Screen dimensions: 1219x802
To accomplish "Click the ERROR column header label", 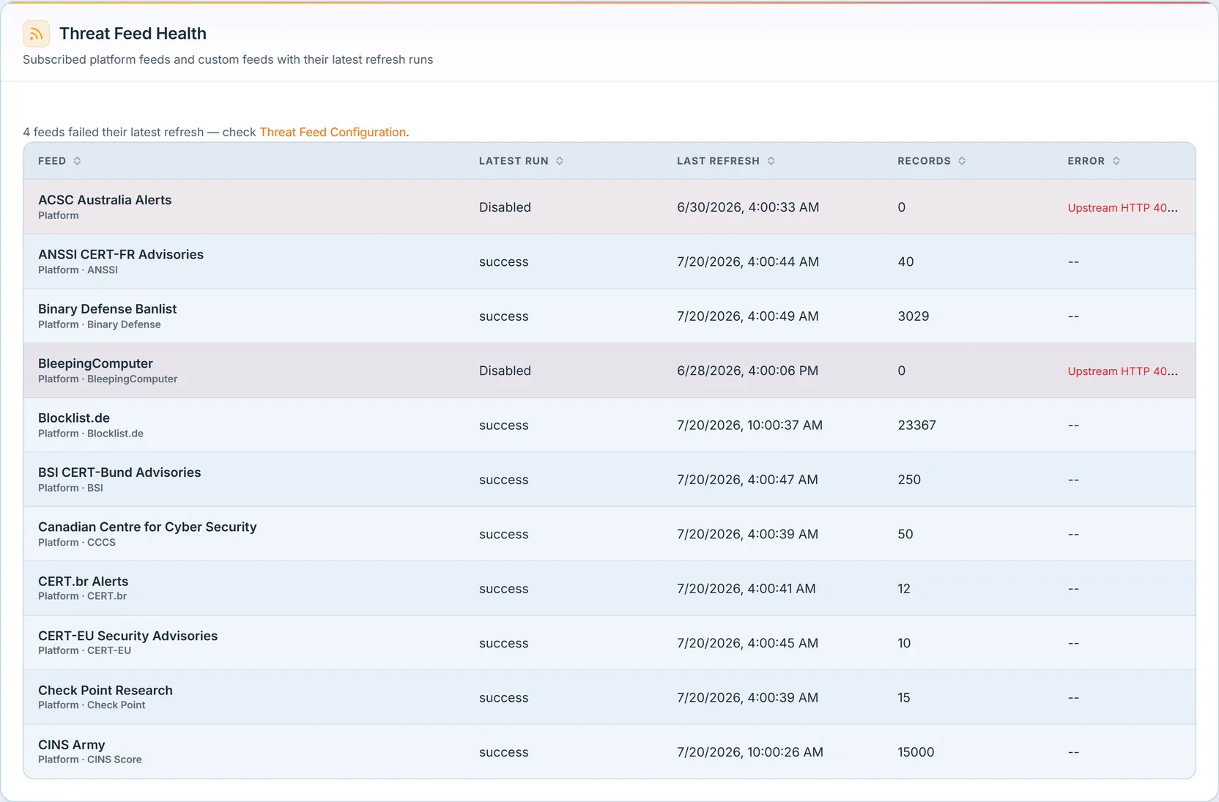I will [x=1086, y=161].
